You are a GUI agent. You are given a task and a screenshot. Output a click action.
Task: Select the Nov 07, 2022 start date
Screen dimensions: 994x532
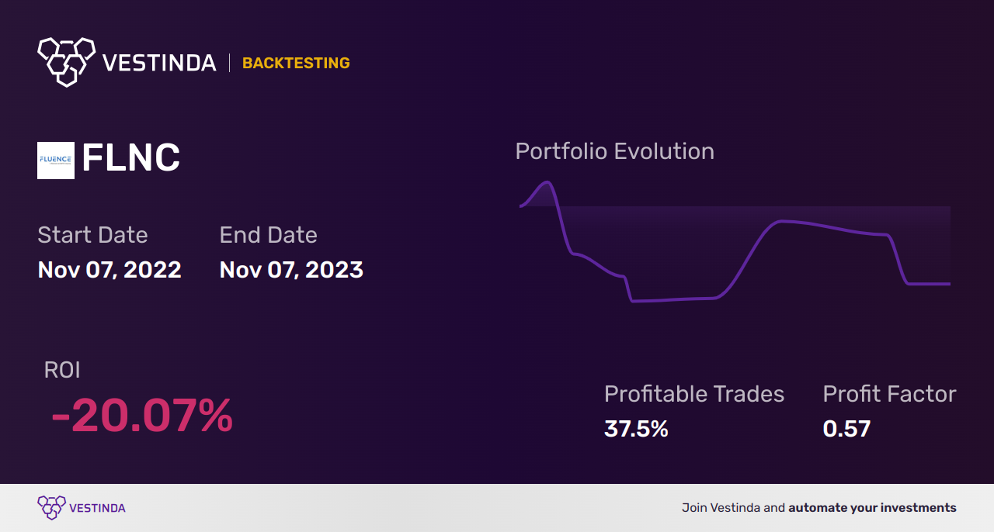(109, 270)
